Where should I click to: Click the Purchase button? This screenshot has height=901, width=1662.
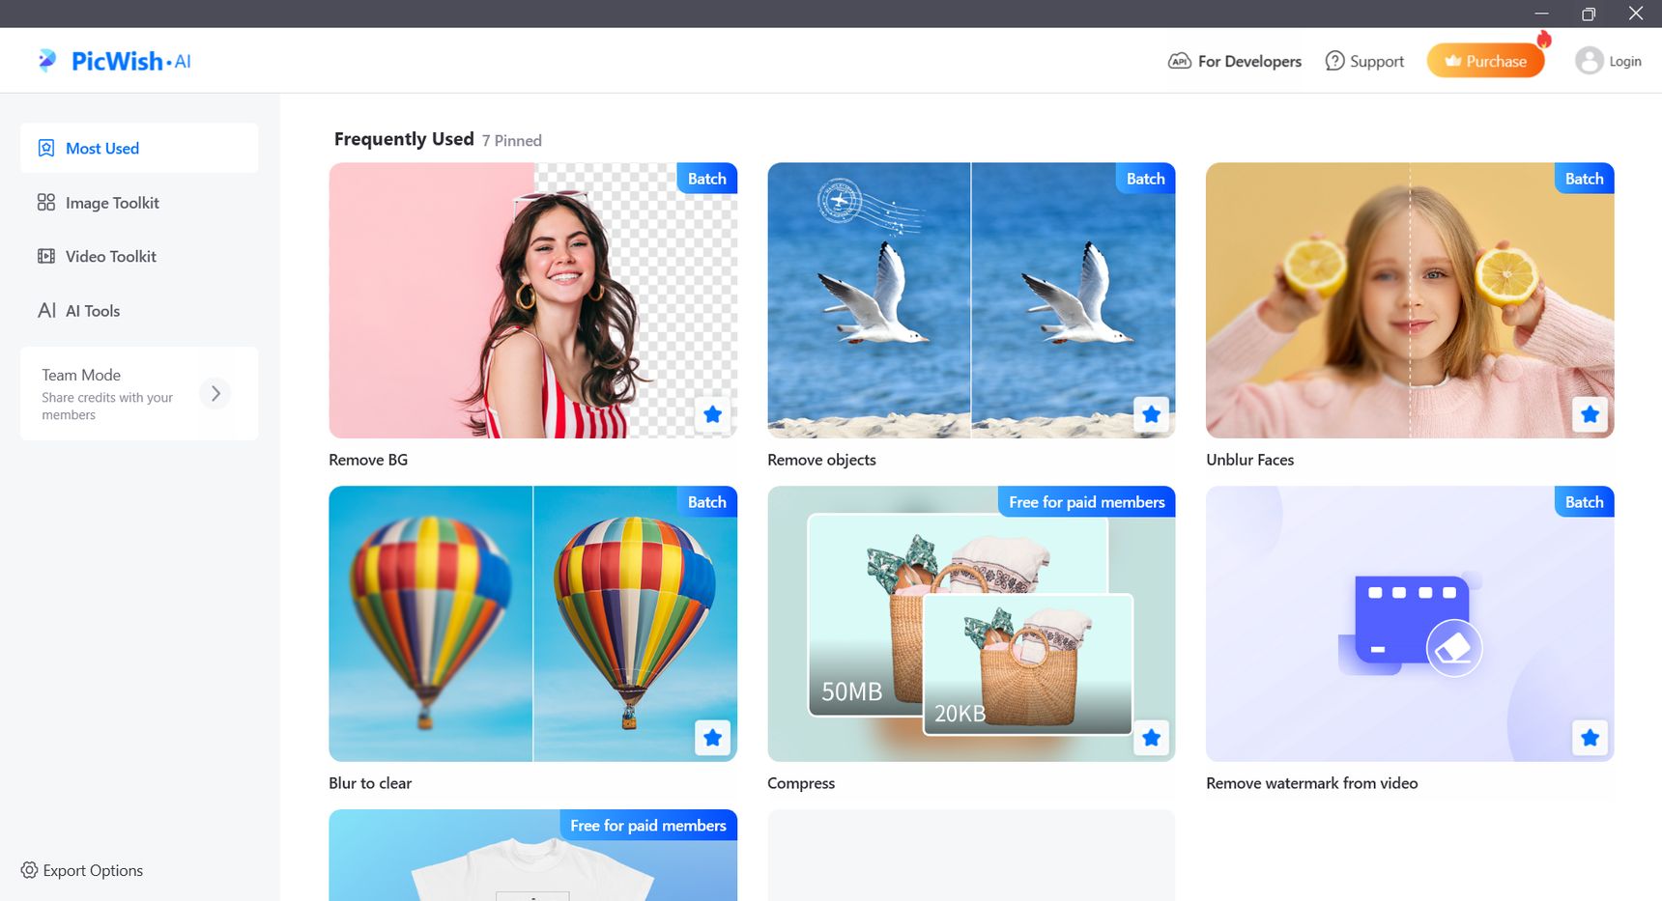(1485, 61)
